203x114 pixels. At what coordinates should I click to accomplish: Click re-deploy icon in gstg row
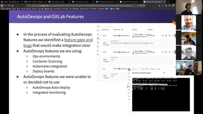point(173,52)
